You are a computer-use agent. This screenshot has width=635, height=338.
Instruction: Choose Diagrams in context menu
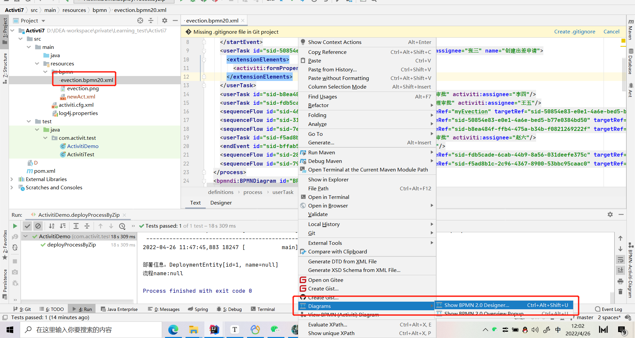(x=366, y=306)
